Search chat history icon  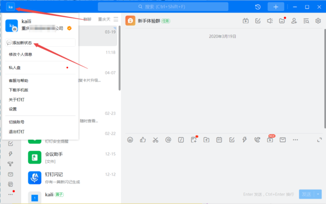[306, 21]
